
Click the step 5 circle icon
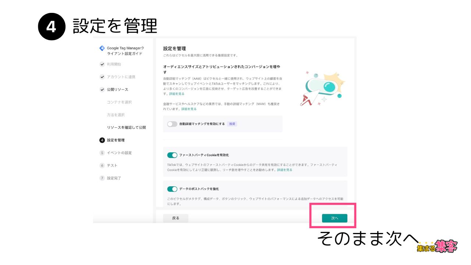coord(102,153)
